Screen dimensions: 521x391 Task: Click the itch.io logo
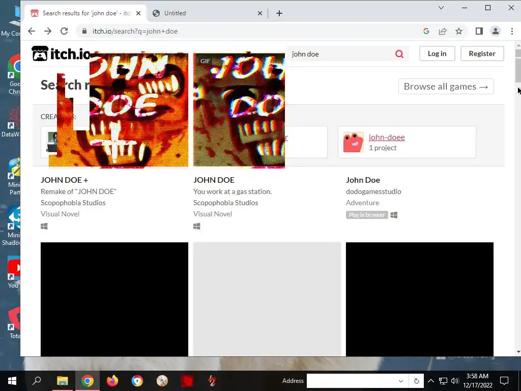(x=61, y=53)
